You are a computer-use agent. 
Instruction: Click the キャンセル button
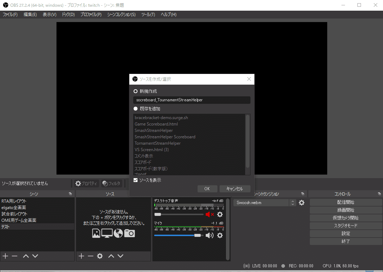tap(235, 189)
